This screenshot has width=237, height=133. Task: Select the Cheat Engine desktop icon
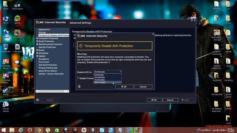(x=17, y=6)
